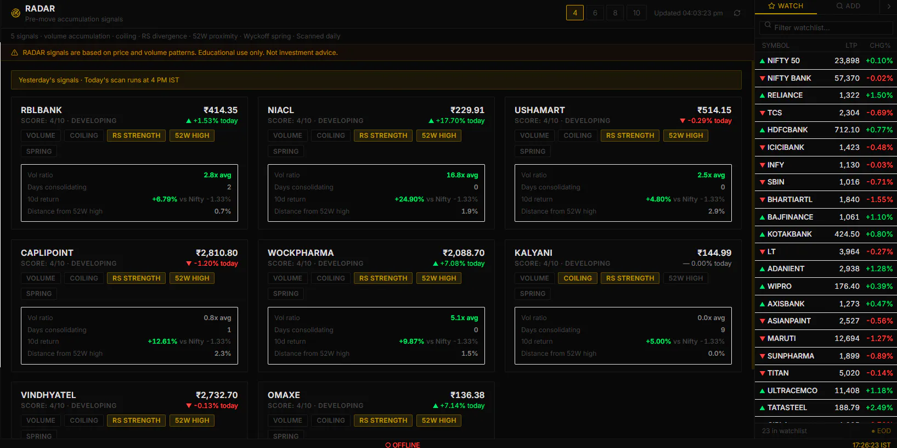Screen dimensions: 897x448
Task: Select BAJFINANCE in the watchlist
Action: coord(826,217)
